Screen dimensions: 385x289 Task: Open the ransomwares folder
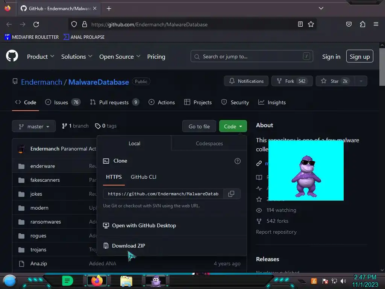click(45, 222)
